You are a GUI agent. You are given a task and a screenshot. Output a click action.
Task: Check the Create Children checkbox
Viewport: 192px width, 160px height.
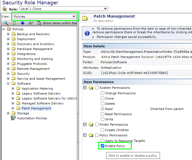pos(102,130)
